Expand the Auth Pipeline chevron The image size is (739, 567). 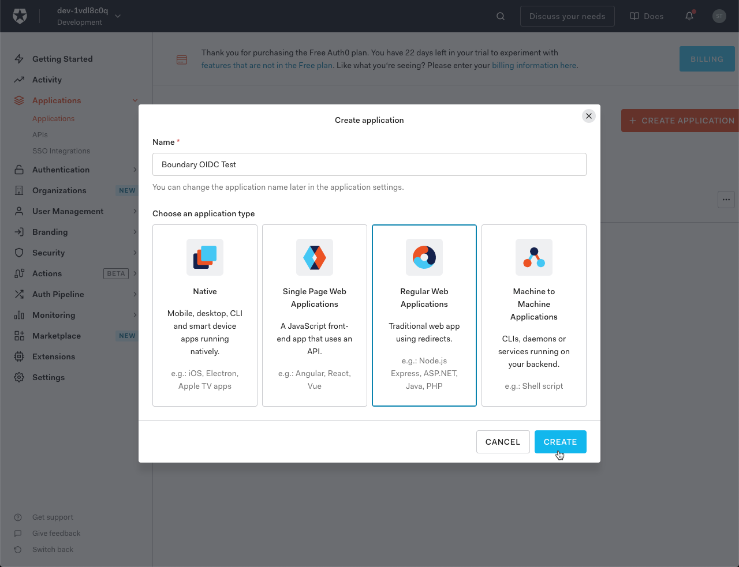pos(135,294)
